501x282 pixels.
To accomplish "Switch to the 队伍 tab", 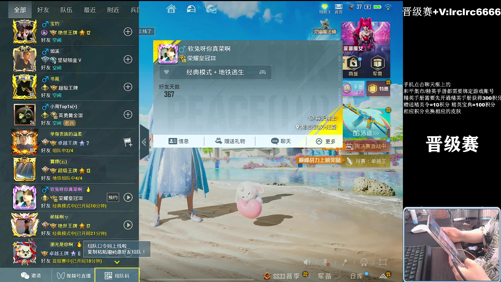I will (x=66, y=10).
